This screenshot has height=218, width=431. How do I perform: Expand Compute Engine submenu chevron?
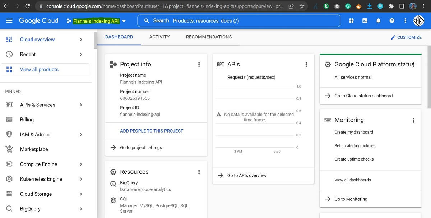click(81, 164)
